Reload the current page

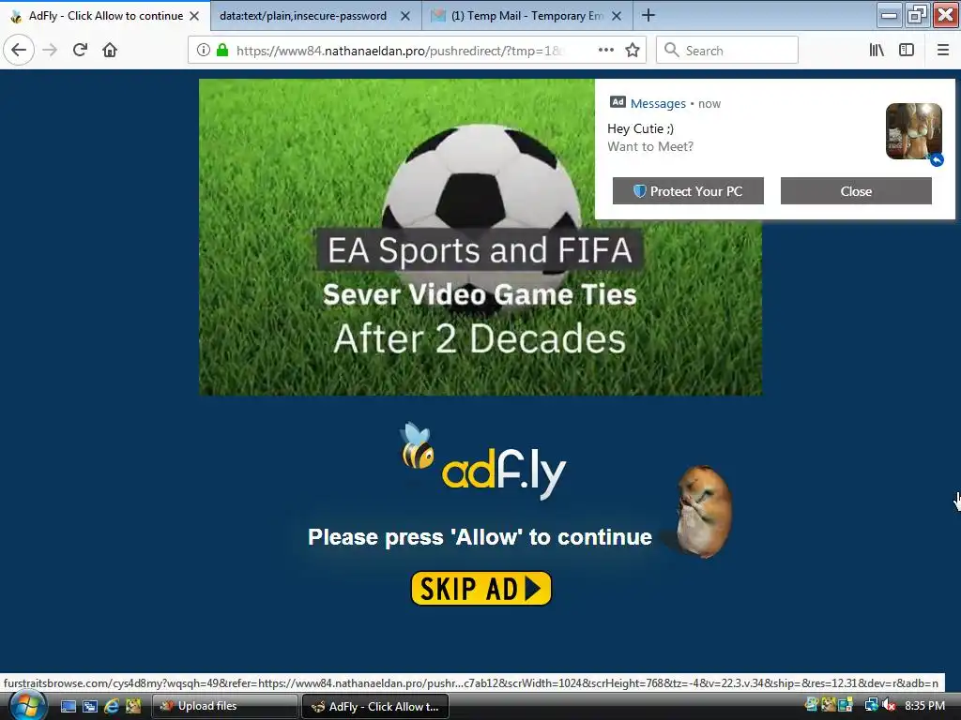(x=81, y=50)
